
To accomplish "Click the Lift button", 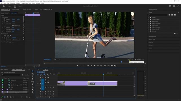I will tap(105, 66).
